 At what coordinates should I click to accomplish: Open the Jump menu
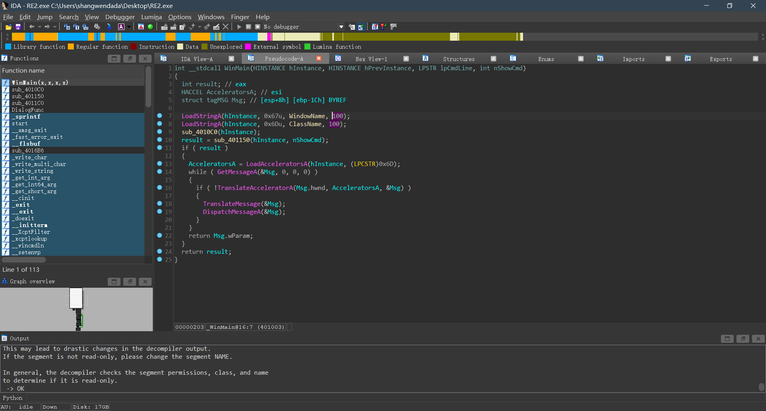(x=45, y=17)
